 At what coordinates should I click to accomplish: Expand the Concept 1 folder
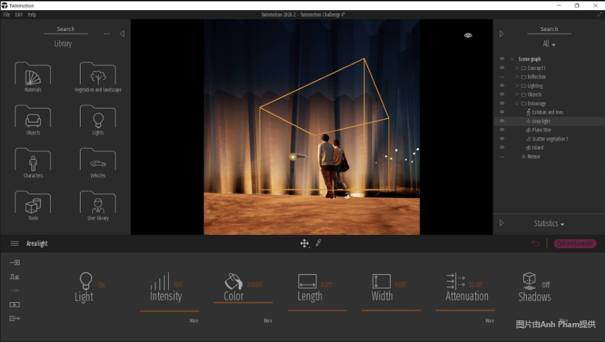[x=517, y=68]
